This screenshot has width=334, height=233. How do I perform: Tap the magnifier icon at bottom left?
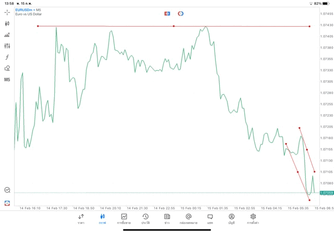(7, 190)
